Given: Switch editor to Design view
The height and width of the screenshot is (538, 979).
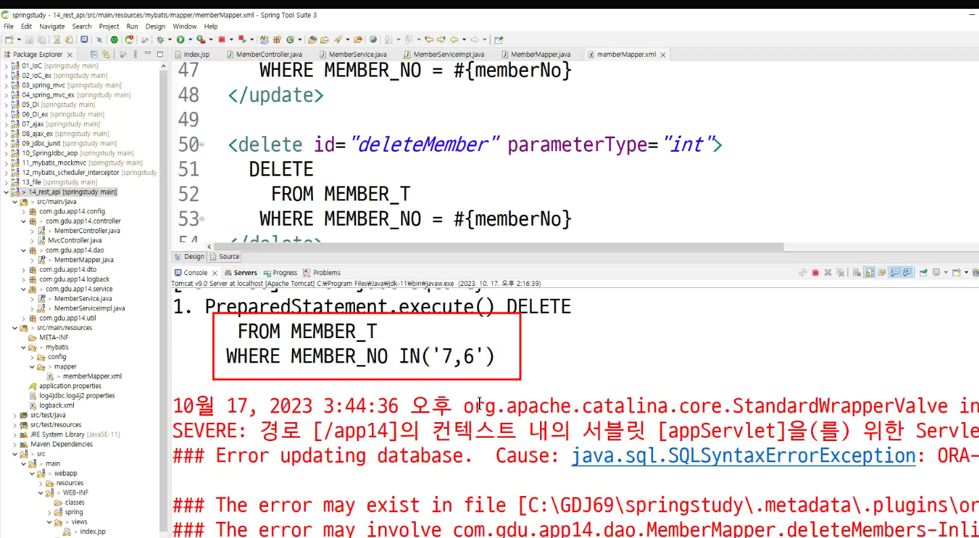Looking at the screenshot, I should [189, 257].
